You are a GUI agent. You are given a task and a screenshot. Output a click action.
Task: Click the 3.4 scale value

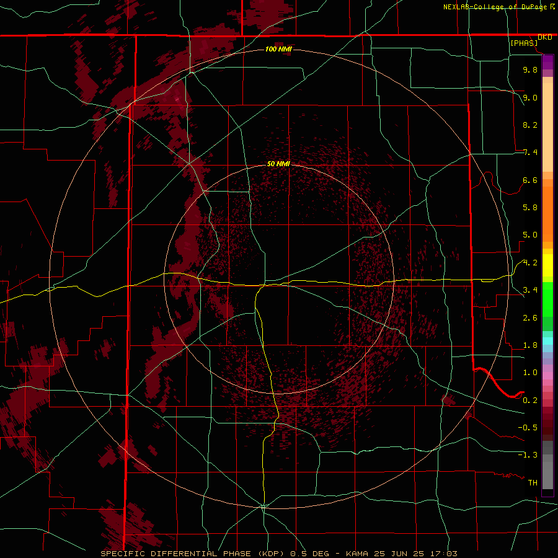[x=530, y=290]
